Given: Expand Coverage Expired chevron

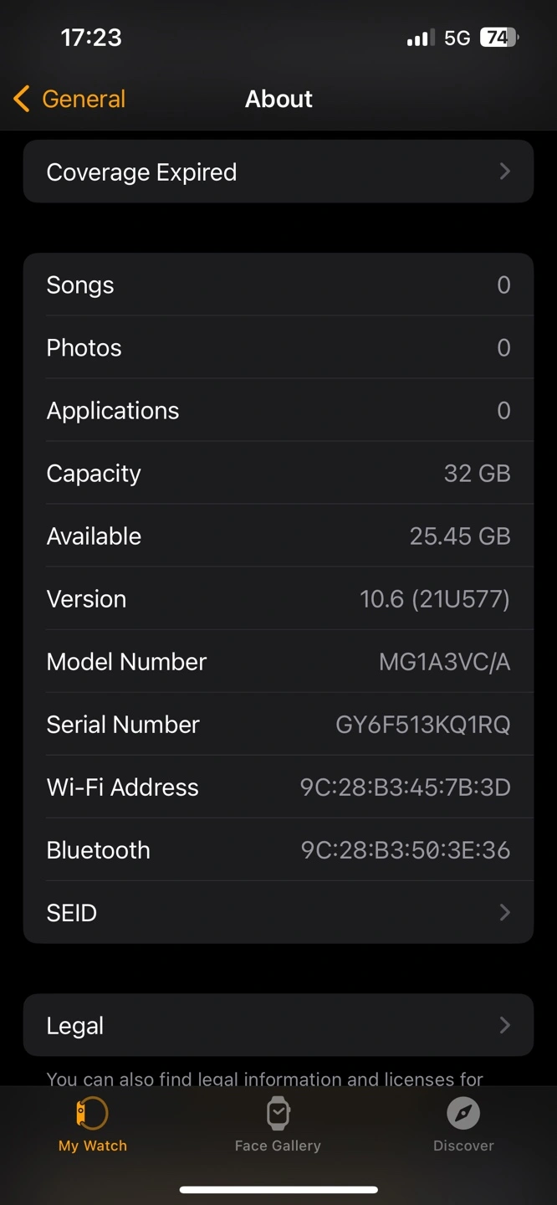Looking at the screenshot, I should click(504, 172).
